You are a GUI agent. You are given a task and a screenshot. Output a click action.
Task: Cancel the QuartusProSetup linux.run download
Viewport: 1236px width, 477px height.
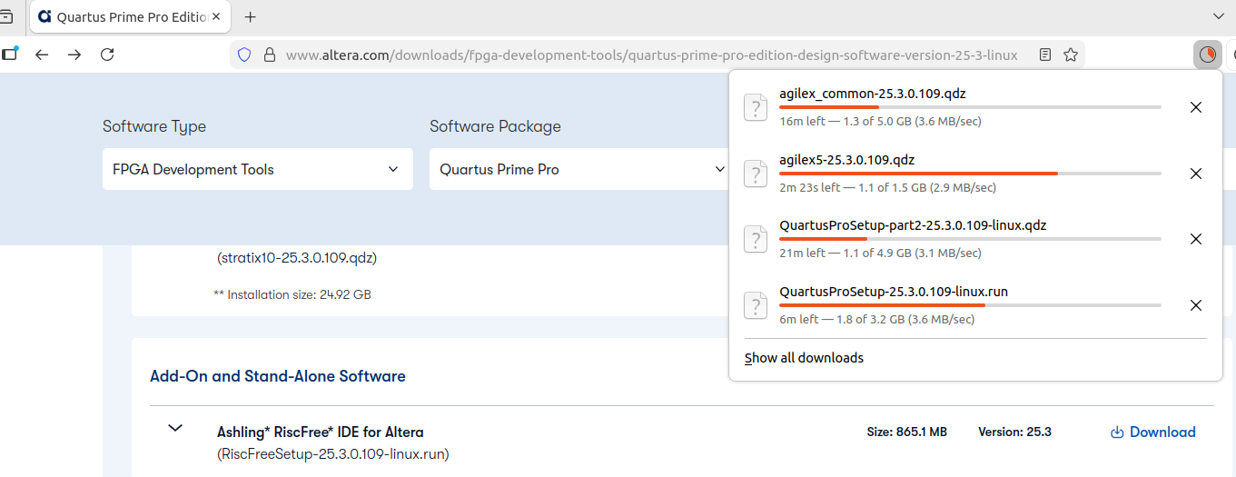click(x=1195, y=305)
